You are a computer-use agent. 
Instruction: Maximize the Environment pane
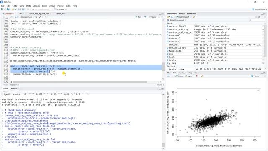265,14
